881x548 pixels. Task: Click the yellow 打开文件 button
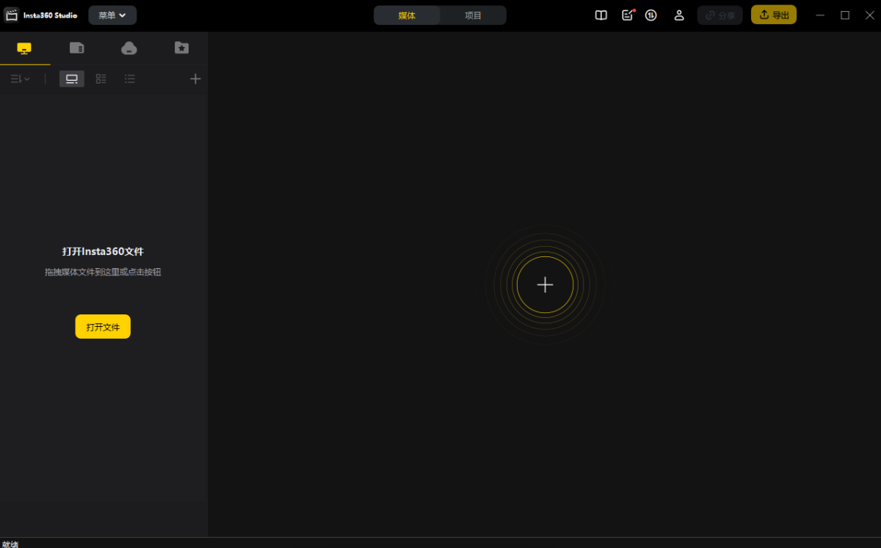click(103, 327)
